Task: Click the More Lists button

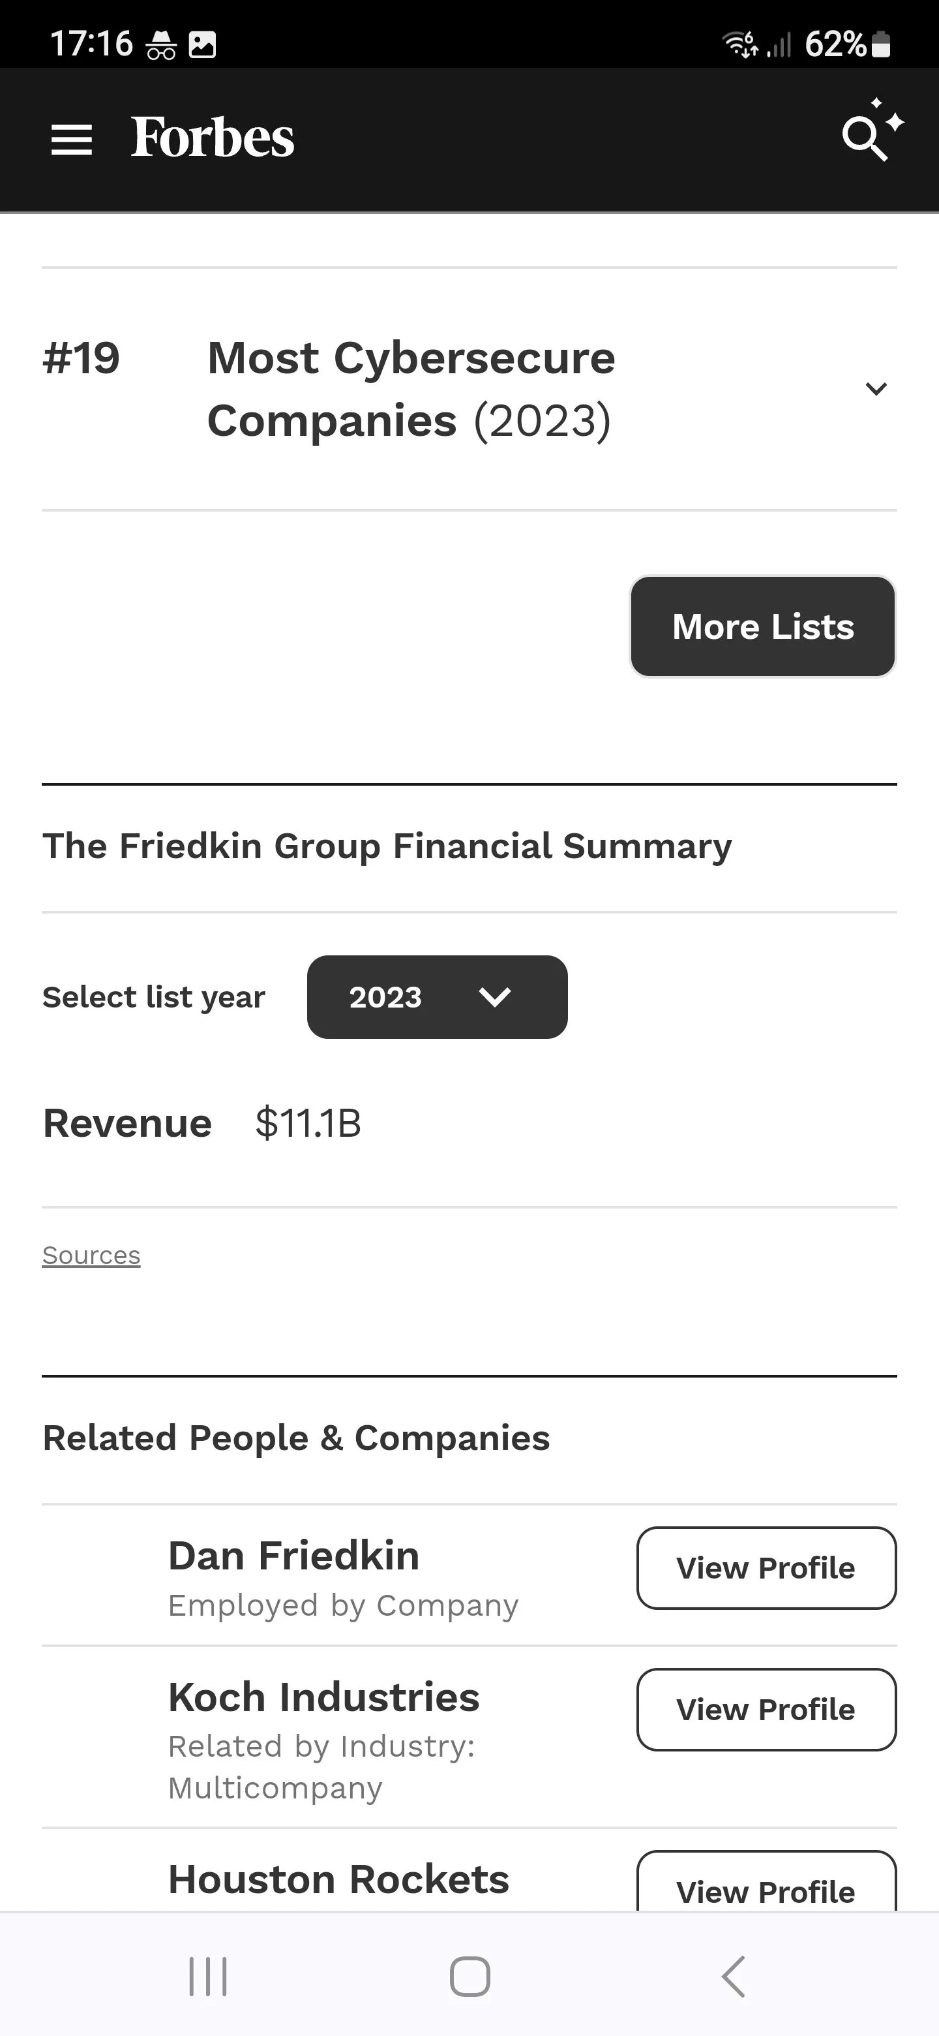Action: click(762, 626)
